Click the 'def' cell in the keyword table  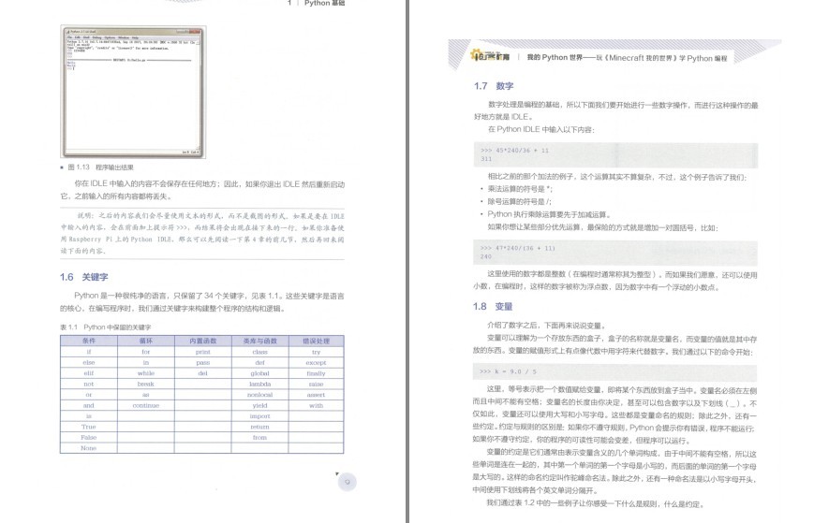(x=260, y=362)
